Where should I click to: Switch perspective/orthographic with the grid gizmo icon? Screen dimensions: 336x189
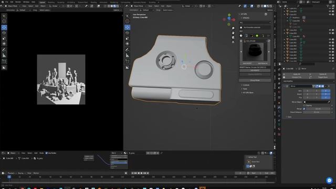(233, 42)
